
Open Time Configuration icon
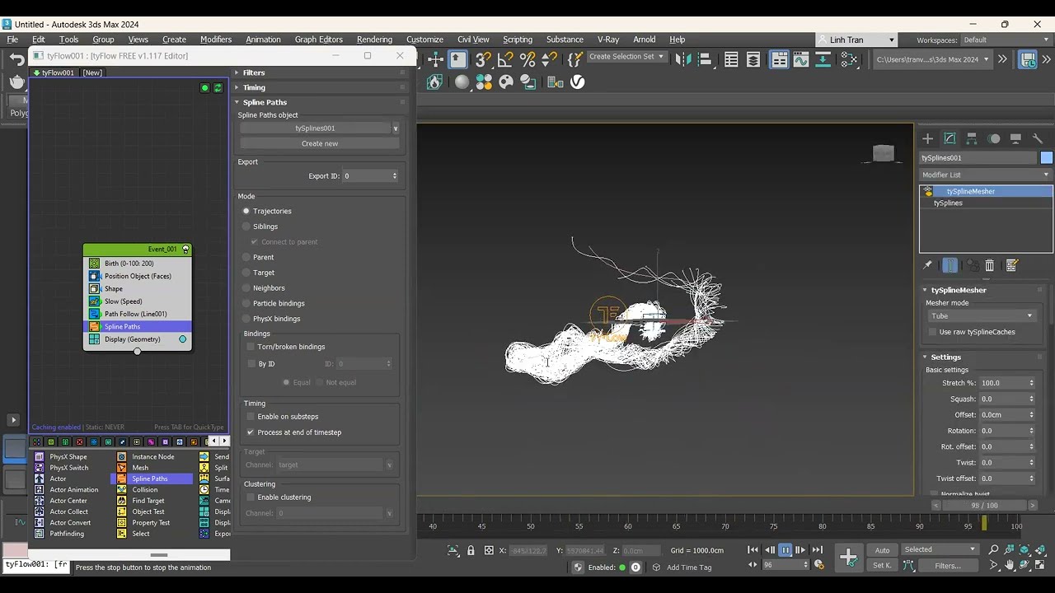pos(819,565)
